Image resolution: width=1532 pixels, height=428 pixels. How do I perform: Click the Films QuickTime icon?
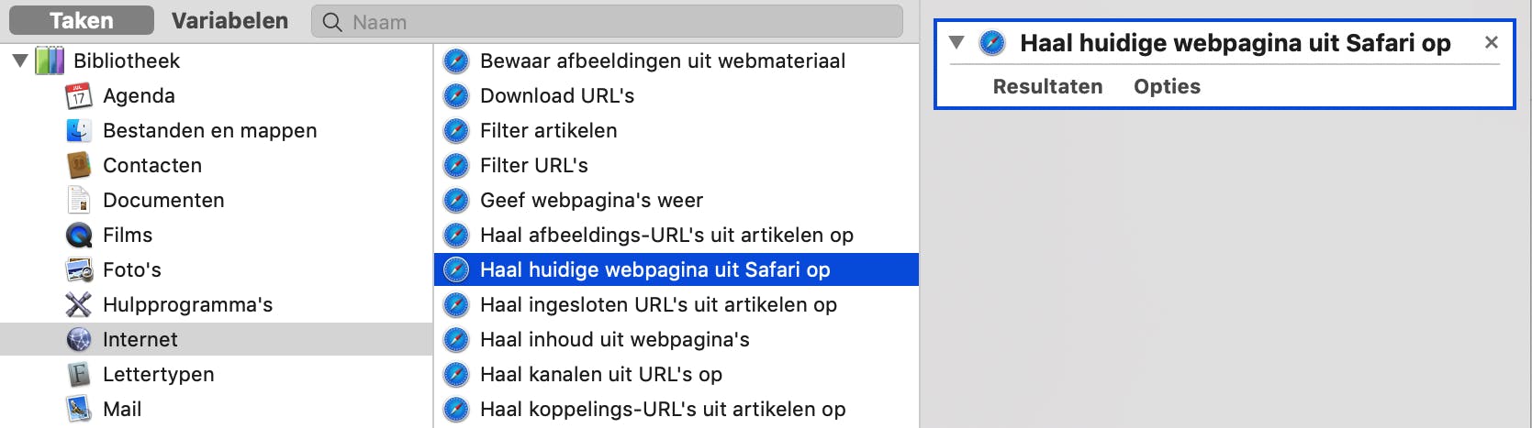point(79,236)
